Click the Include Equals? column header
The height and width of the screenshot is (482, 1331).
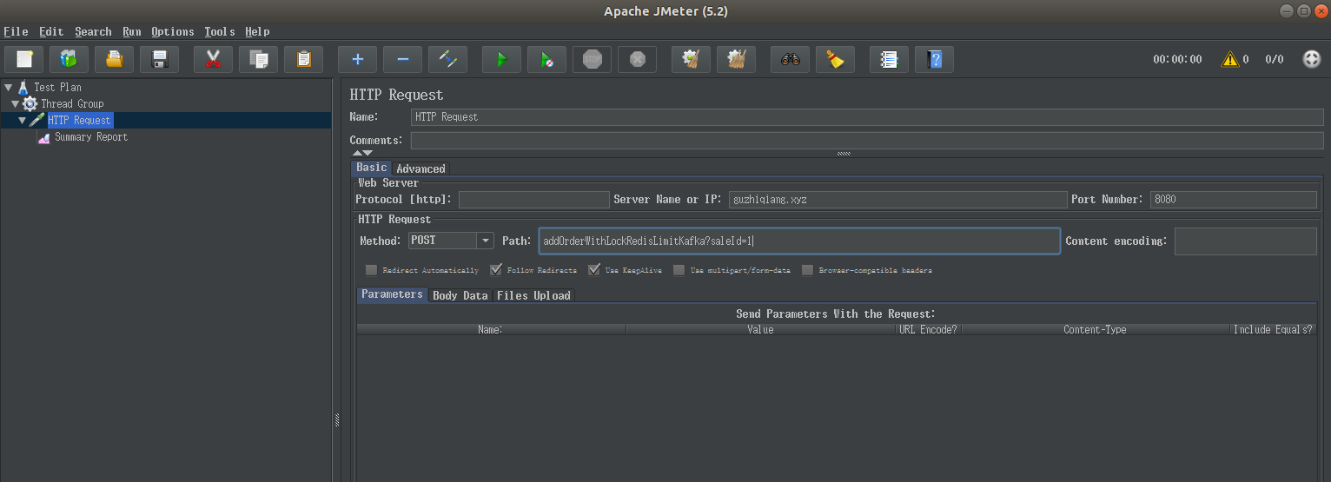[x=1273, y=329]
